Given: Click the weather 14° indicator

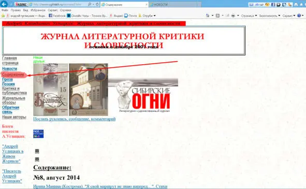Looking at the screenshot, I should 259,5.
